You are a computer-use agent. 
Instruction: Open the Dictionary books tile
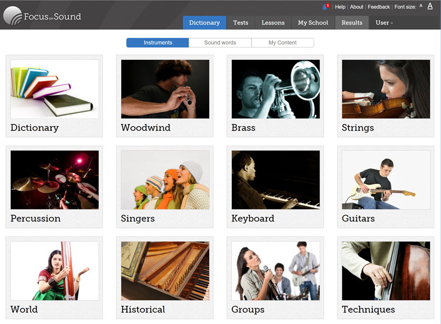(x=54, y=96)
